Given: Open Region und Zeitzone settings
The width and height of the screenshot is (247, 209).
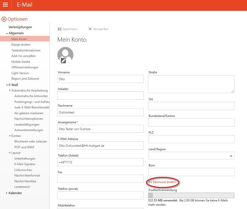Looking at the screenshot, I should (x=25, y=79).
